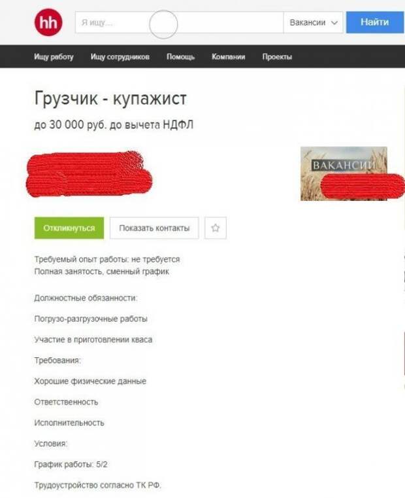Click the 'График работы: 5/2' text
Image resolution: width=405 pixels, height=498 pixels.
coord(71,465)
